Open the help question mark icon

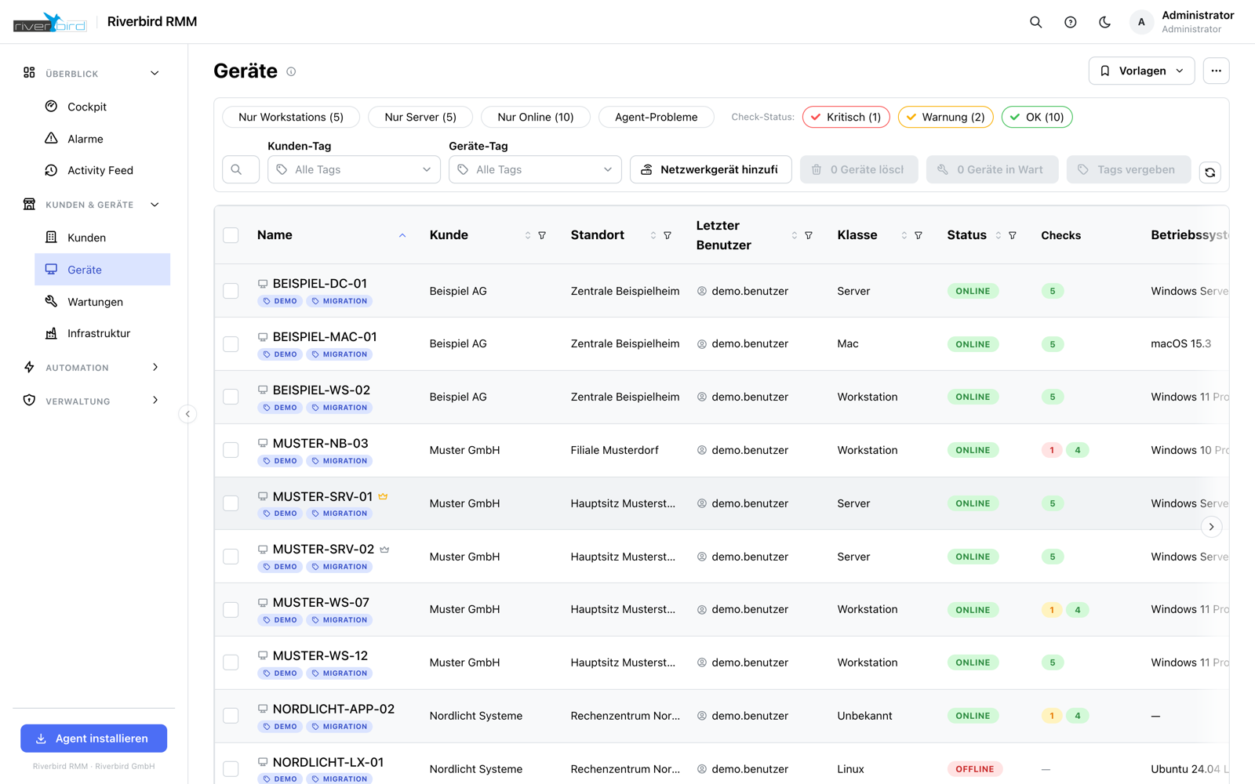(1070, 22)
